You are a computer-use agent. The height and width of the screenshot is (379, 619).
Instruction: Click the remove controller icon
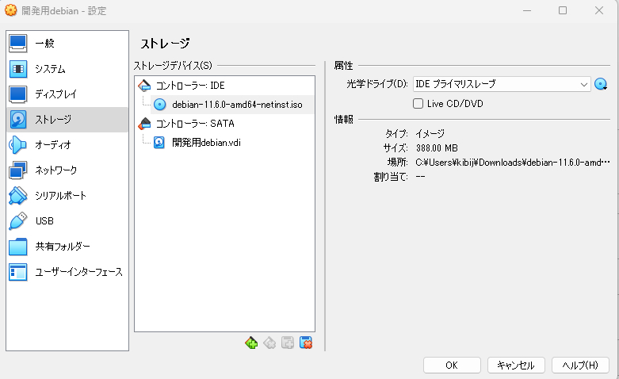pos(269,343)
